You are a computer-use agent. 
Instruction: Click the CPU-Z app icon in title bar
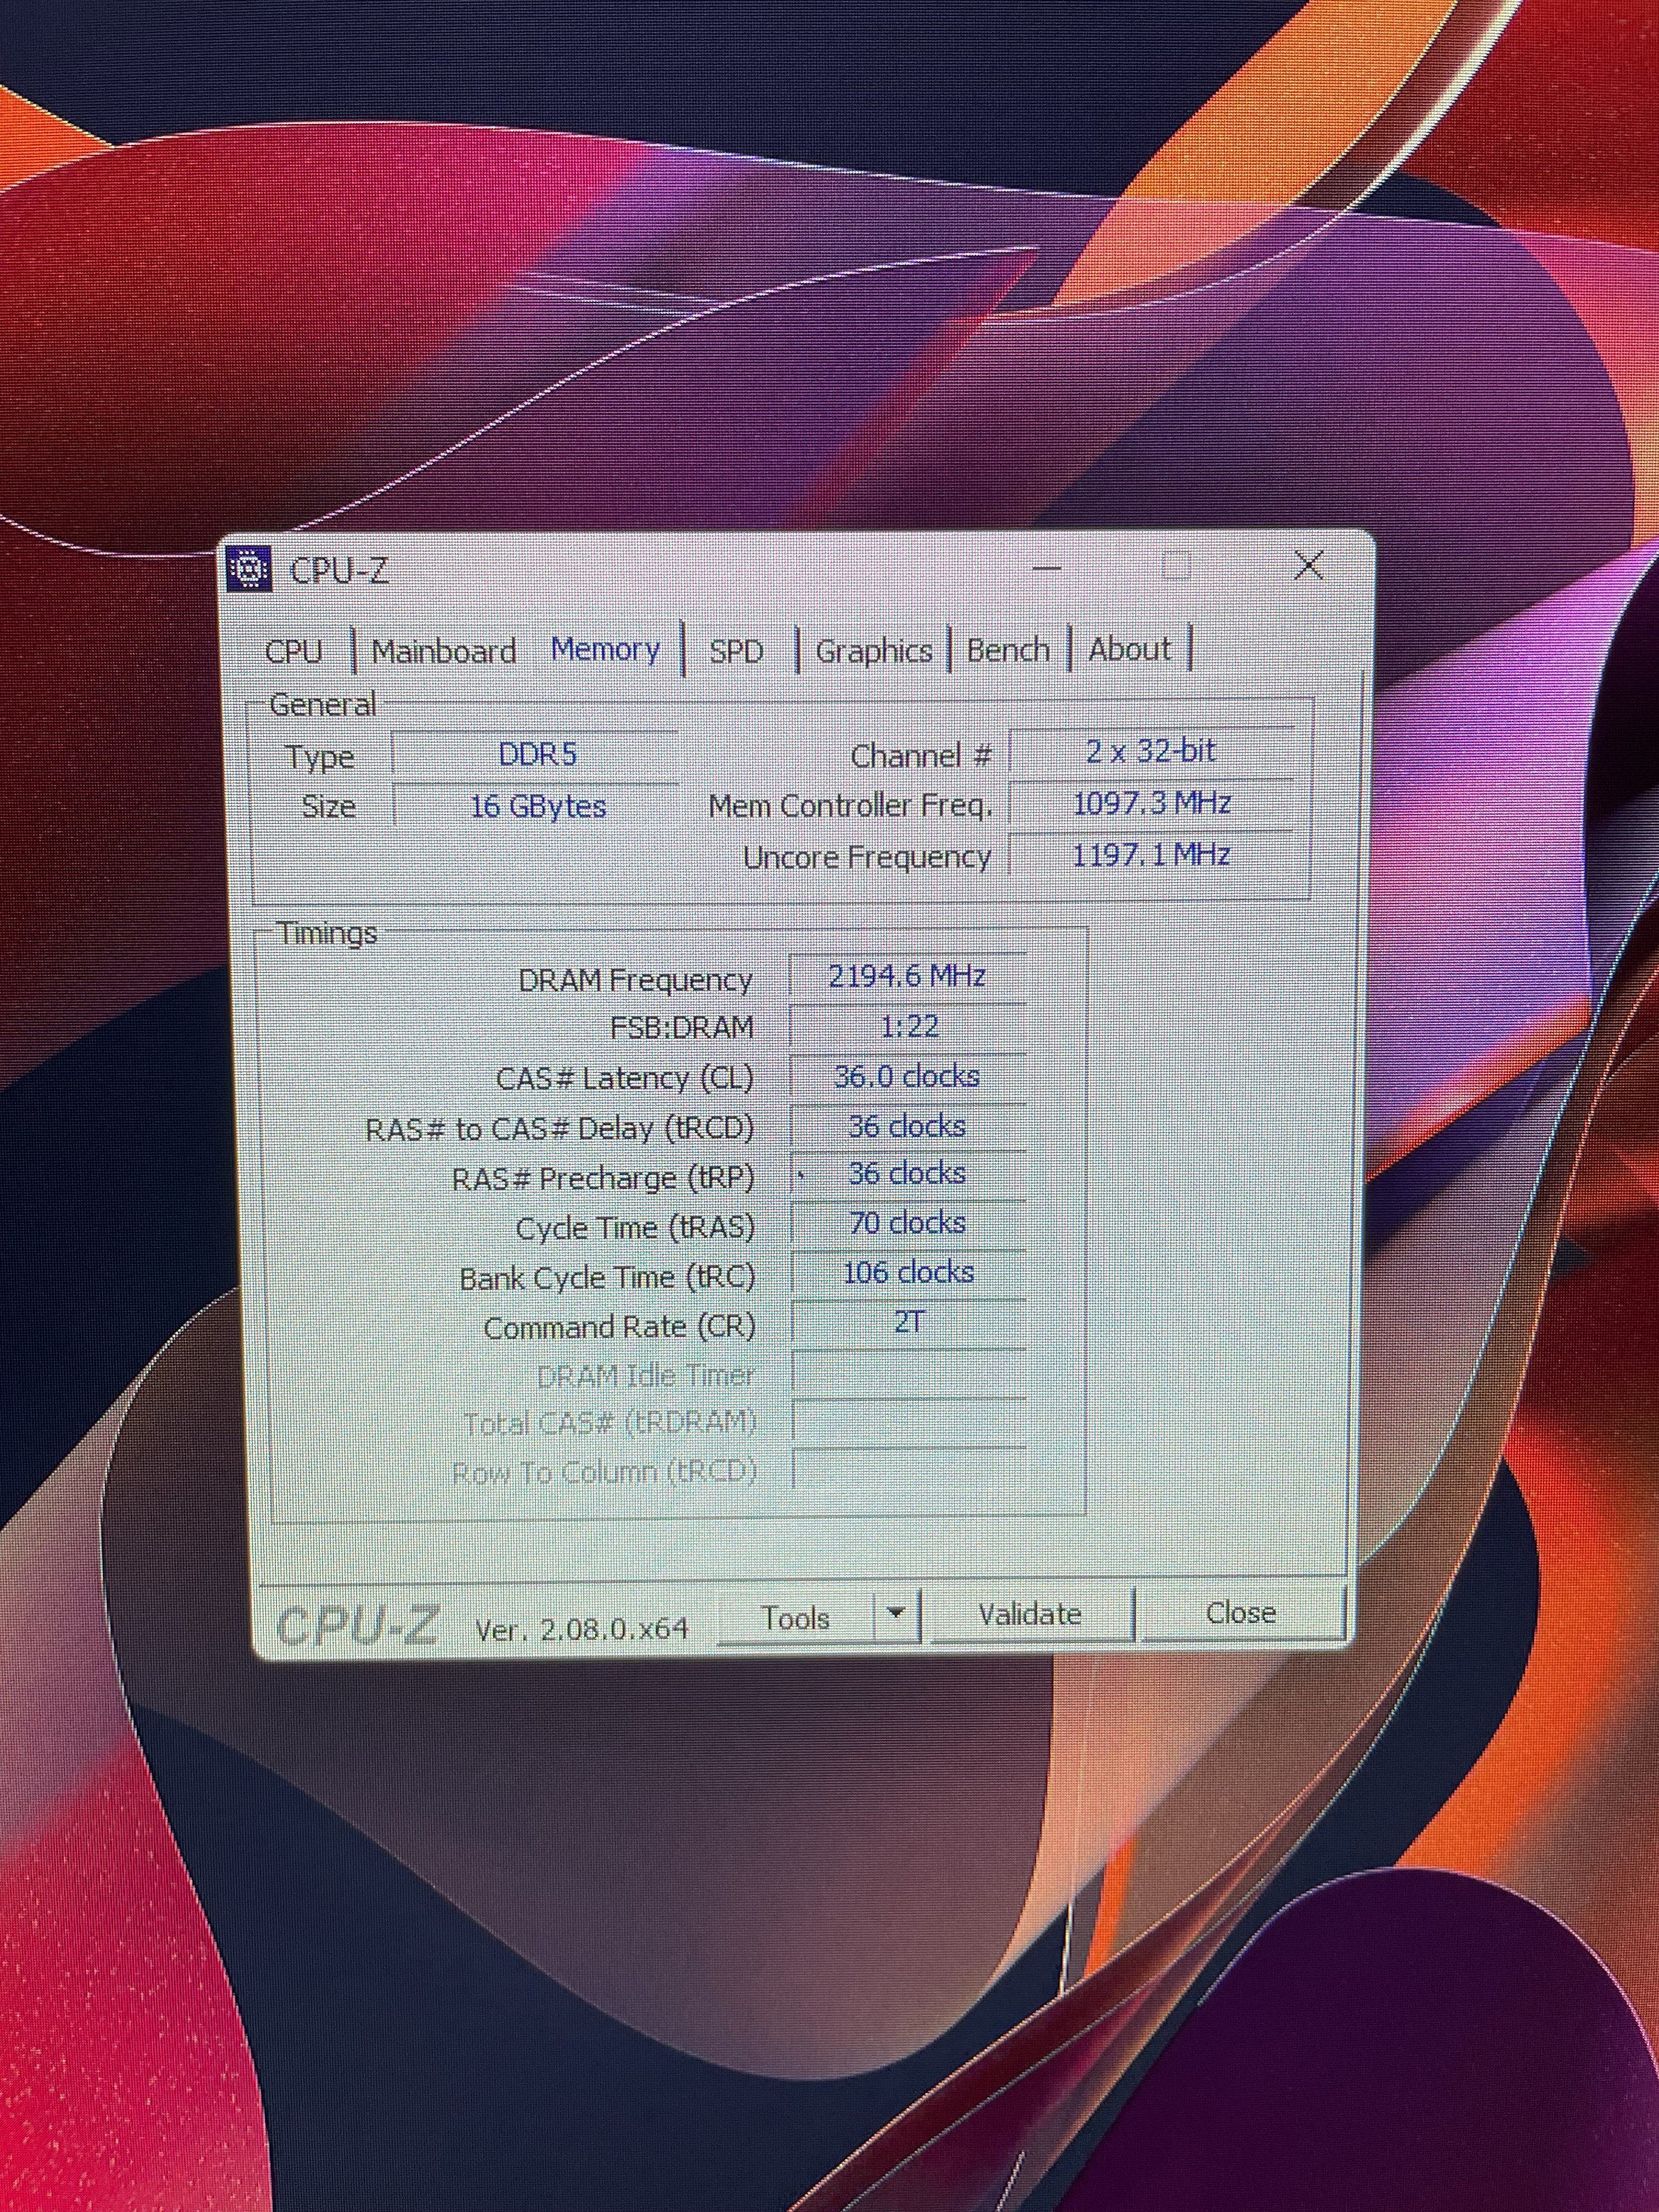[x=249, y=569]
